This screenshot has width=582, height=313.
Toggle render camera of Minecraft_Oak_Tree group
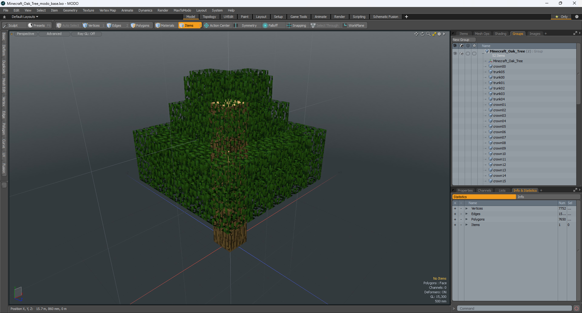coord(461,53)
